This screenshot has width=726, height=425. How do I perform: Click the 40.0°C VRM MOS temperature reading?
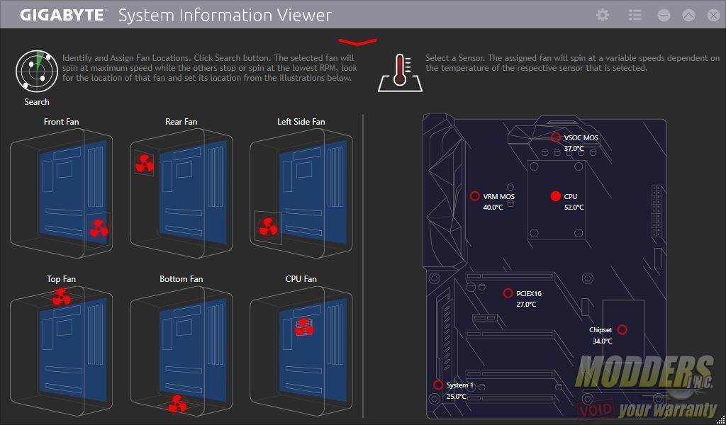click(x=493, y=207)
